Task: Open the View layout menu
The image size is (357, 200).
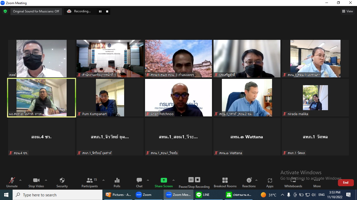Action: (348, 11)
